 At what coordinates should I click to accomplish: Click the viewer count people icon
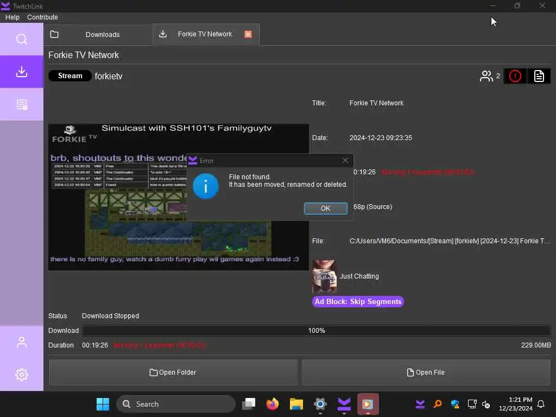point(486,76)
